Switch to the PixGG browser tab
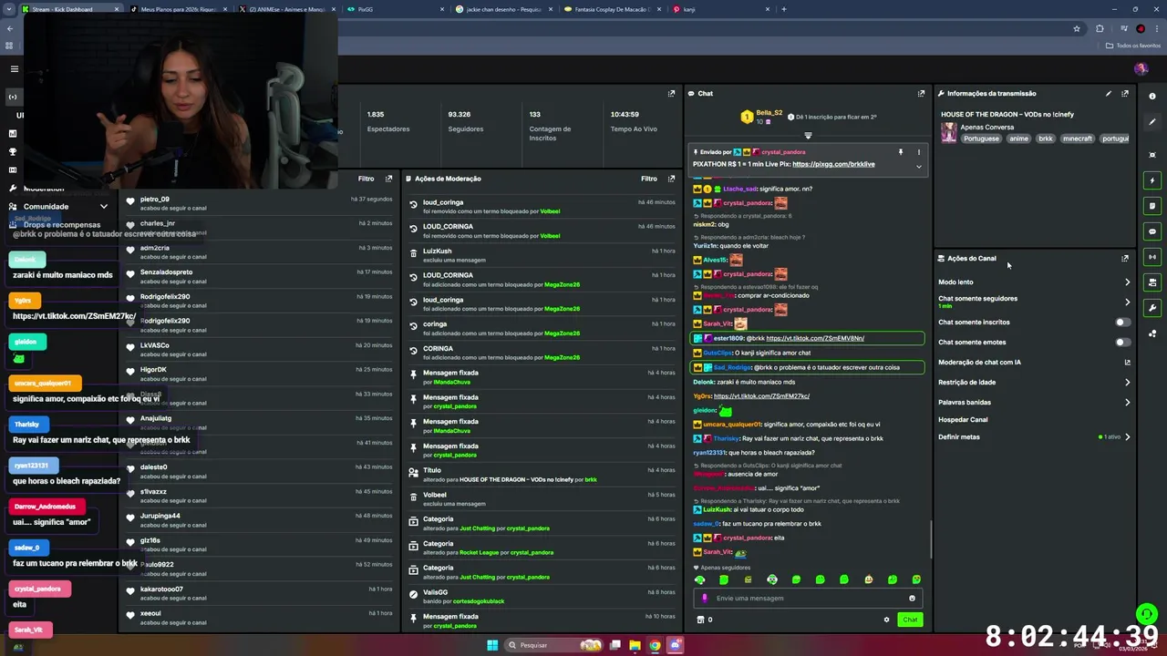 (396, 9)
